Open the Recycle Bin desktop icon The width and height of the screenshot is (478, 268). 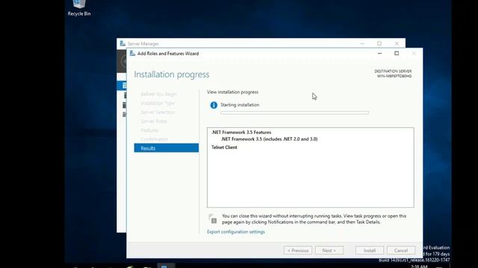click(x=79, y=8)
